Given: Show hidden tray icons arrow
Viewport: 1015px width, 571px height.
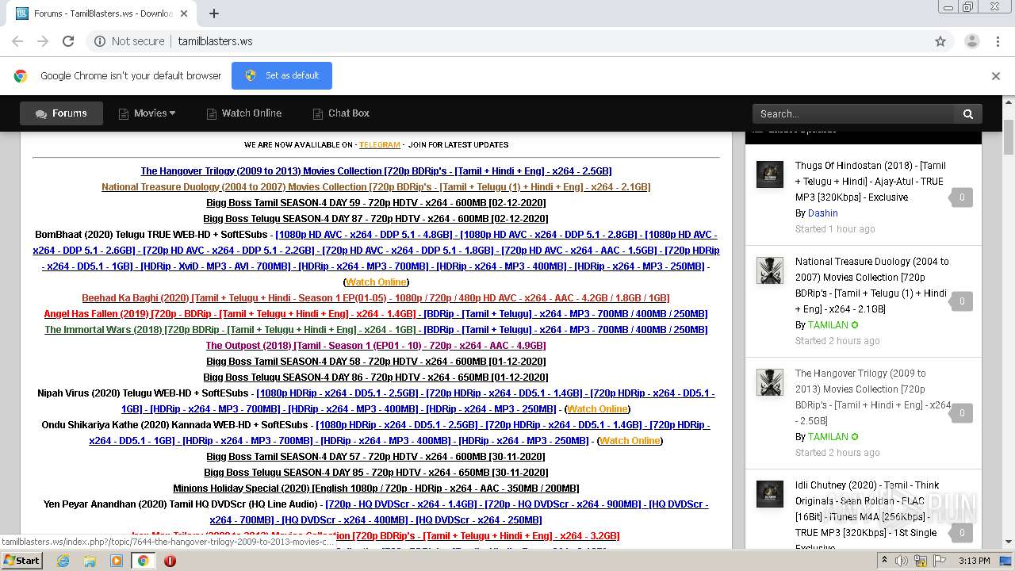Looking at the screenshot, I should (884, 561).
